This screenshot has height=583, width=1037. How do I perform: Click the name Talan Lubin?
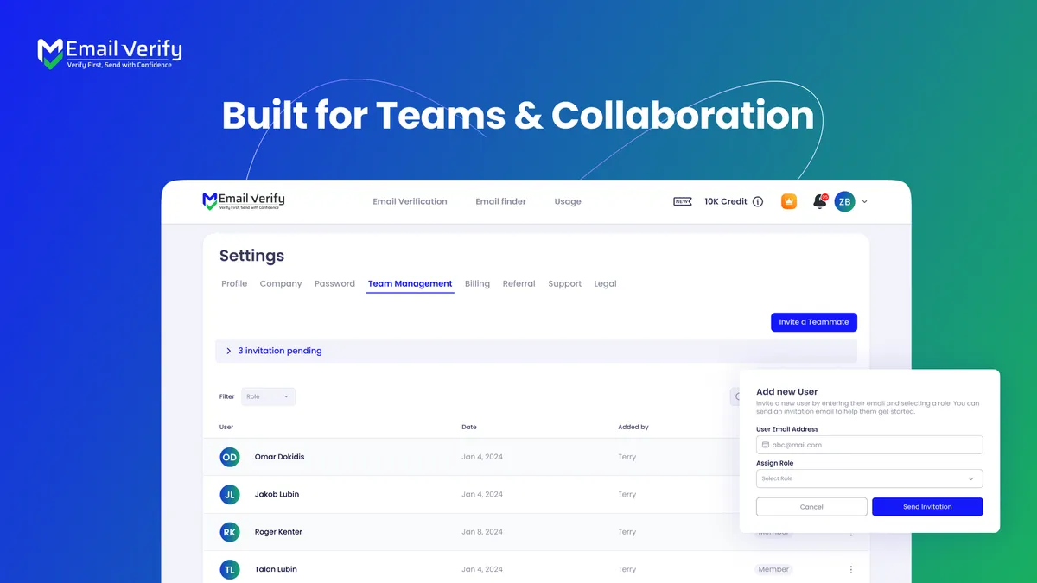click(x=277, y=570)
